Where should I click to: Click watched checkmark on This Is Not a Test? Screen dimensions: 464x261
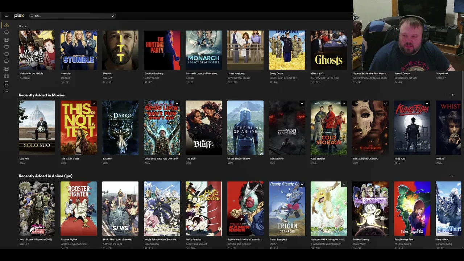pyautogui.click(x=94, y=103)
